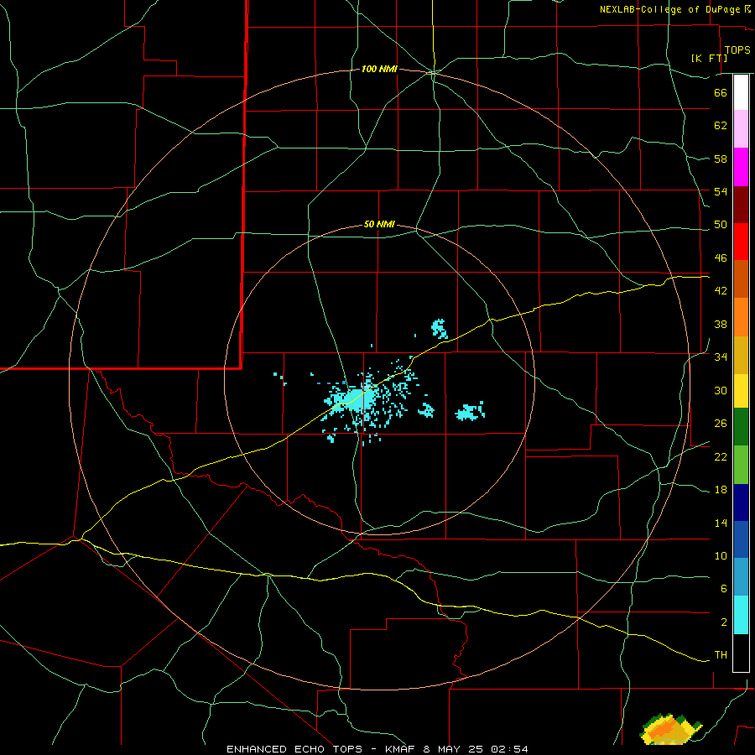
Task: Click the legend label 66
Action: tap(721, 92)
